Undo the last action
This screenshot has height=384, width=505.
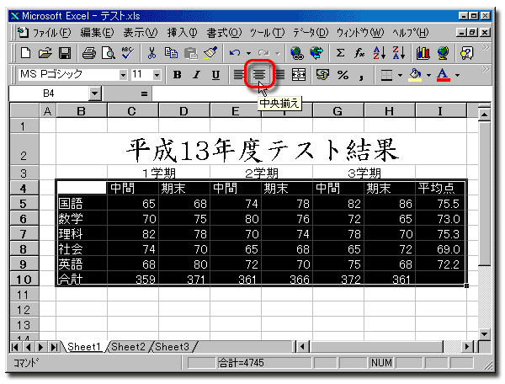coord(235,53)
